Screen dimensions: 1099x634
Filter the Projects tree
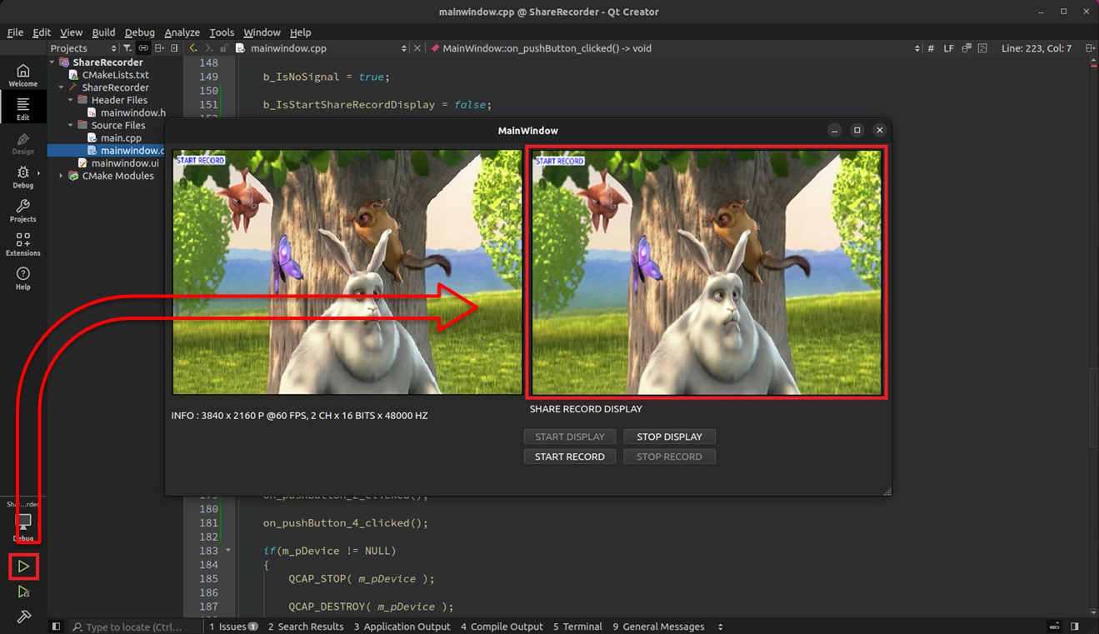click(127, 48)
